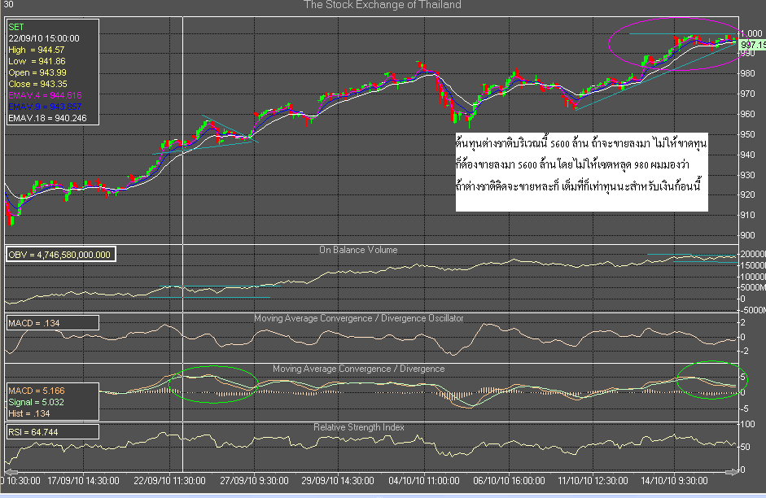Click the 997.15 current price tag

(753, 45)
